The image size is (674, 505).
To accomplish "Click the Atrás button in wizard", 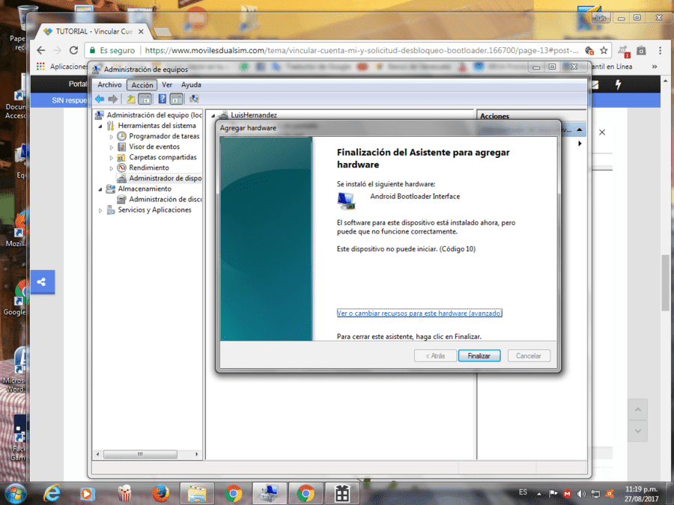I will pos(435,355).
